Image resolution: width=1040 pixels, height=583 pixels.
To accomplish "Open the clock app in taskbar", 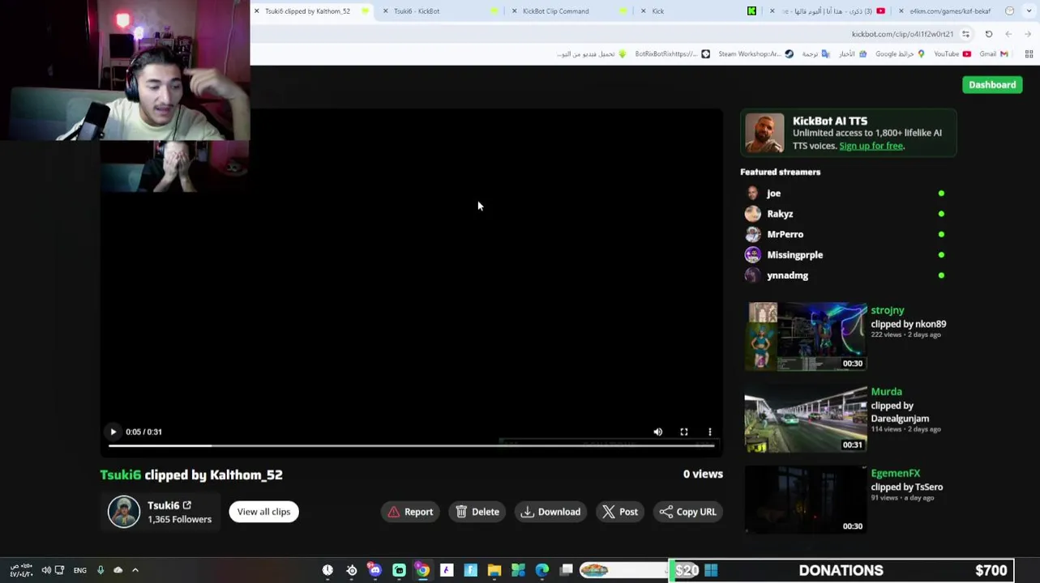I will click(x=327, y=570).
